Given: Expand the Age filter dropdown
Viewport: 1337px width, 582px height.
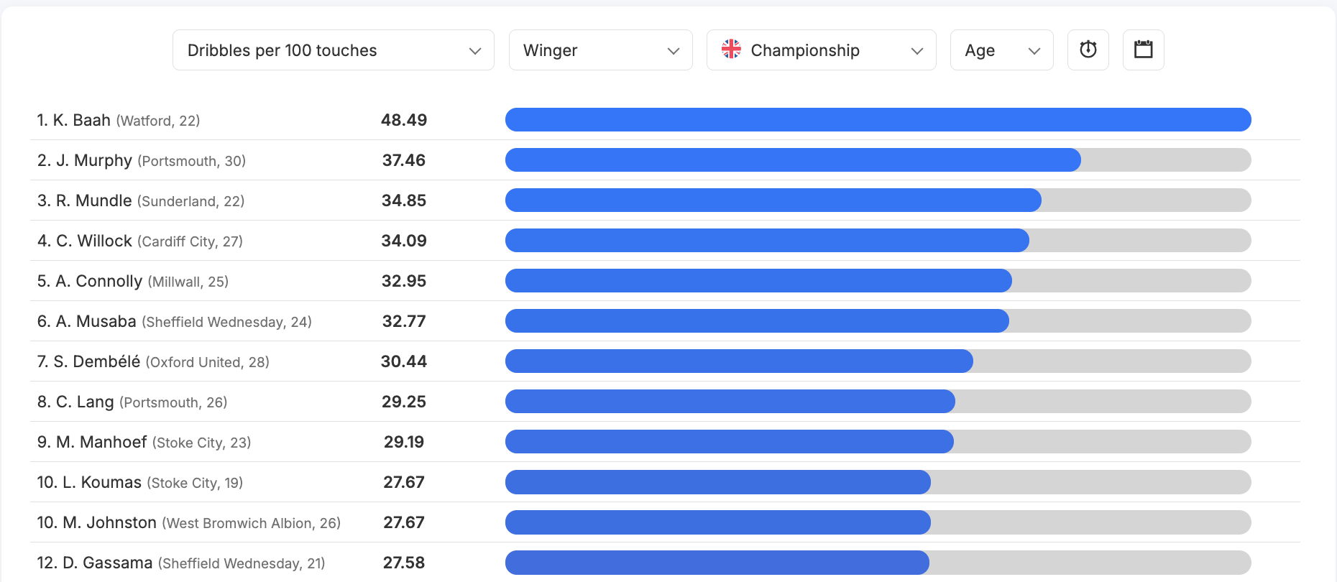Looking at the screenshot, I should tap(1002, 50).
